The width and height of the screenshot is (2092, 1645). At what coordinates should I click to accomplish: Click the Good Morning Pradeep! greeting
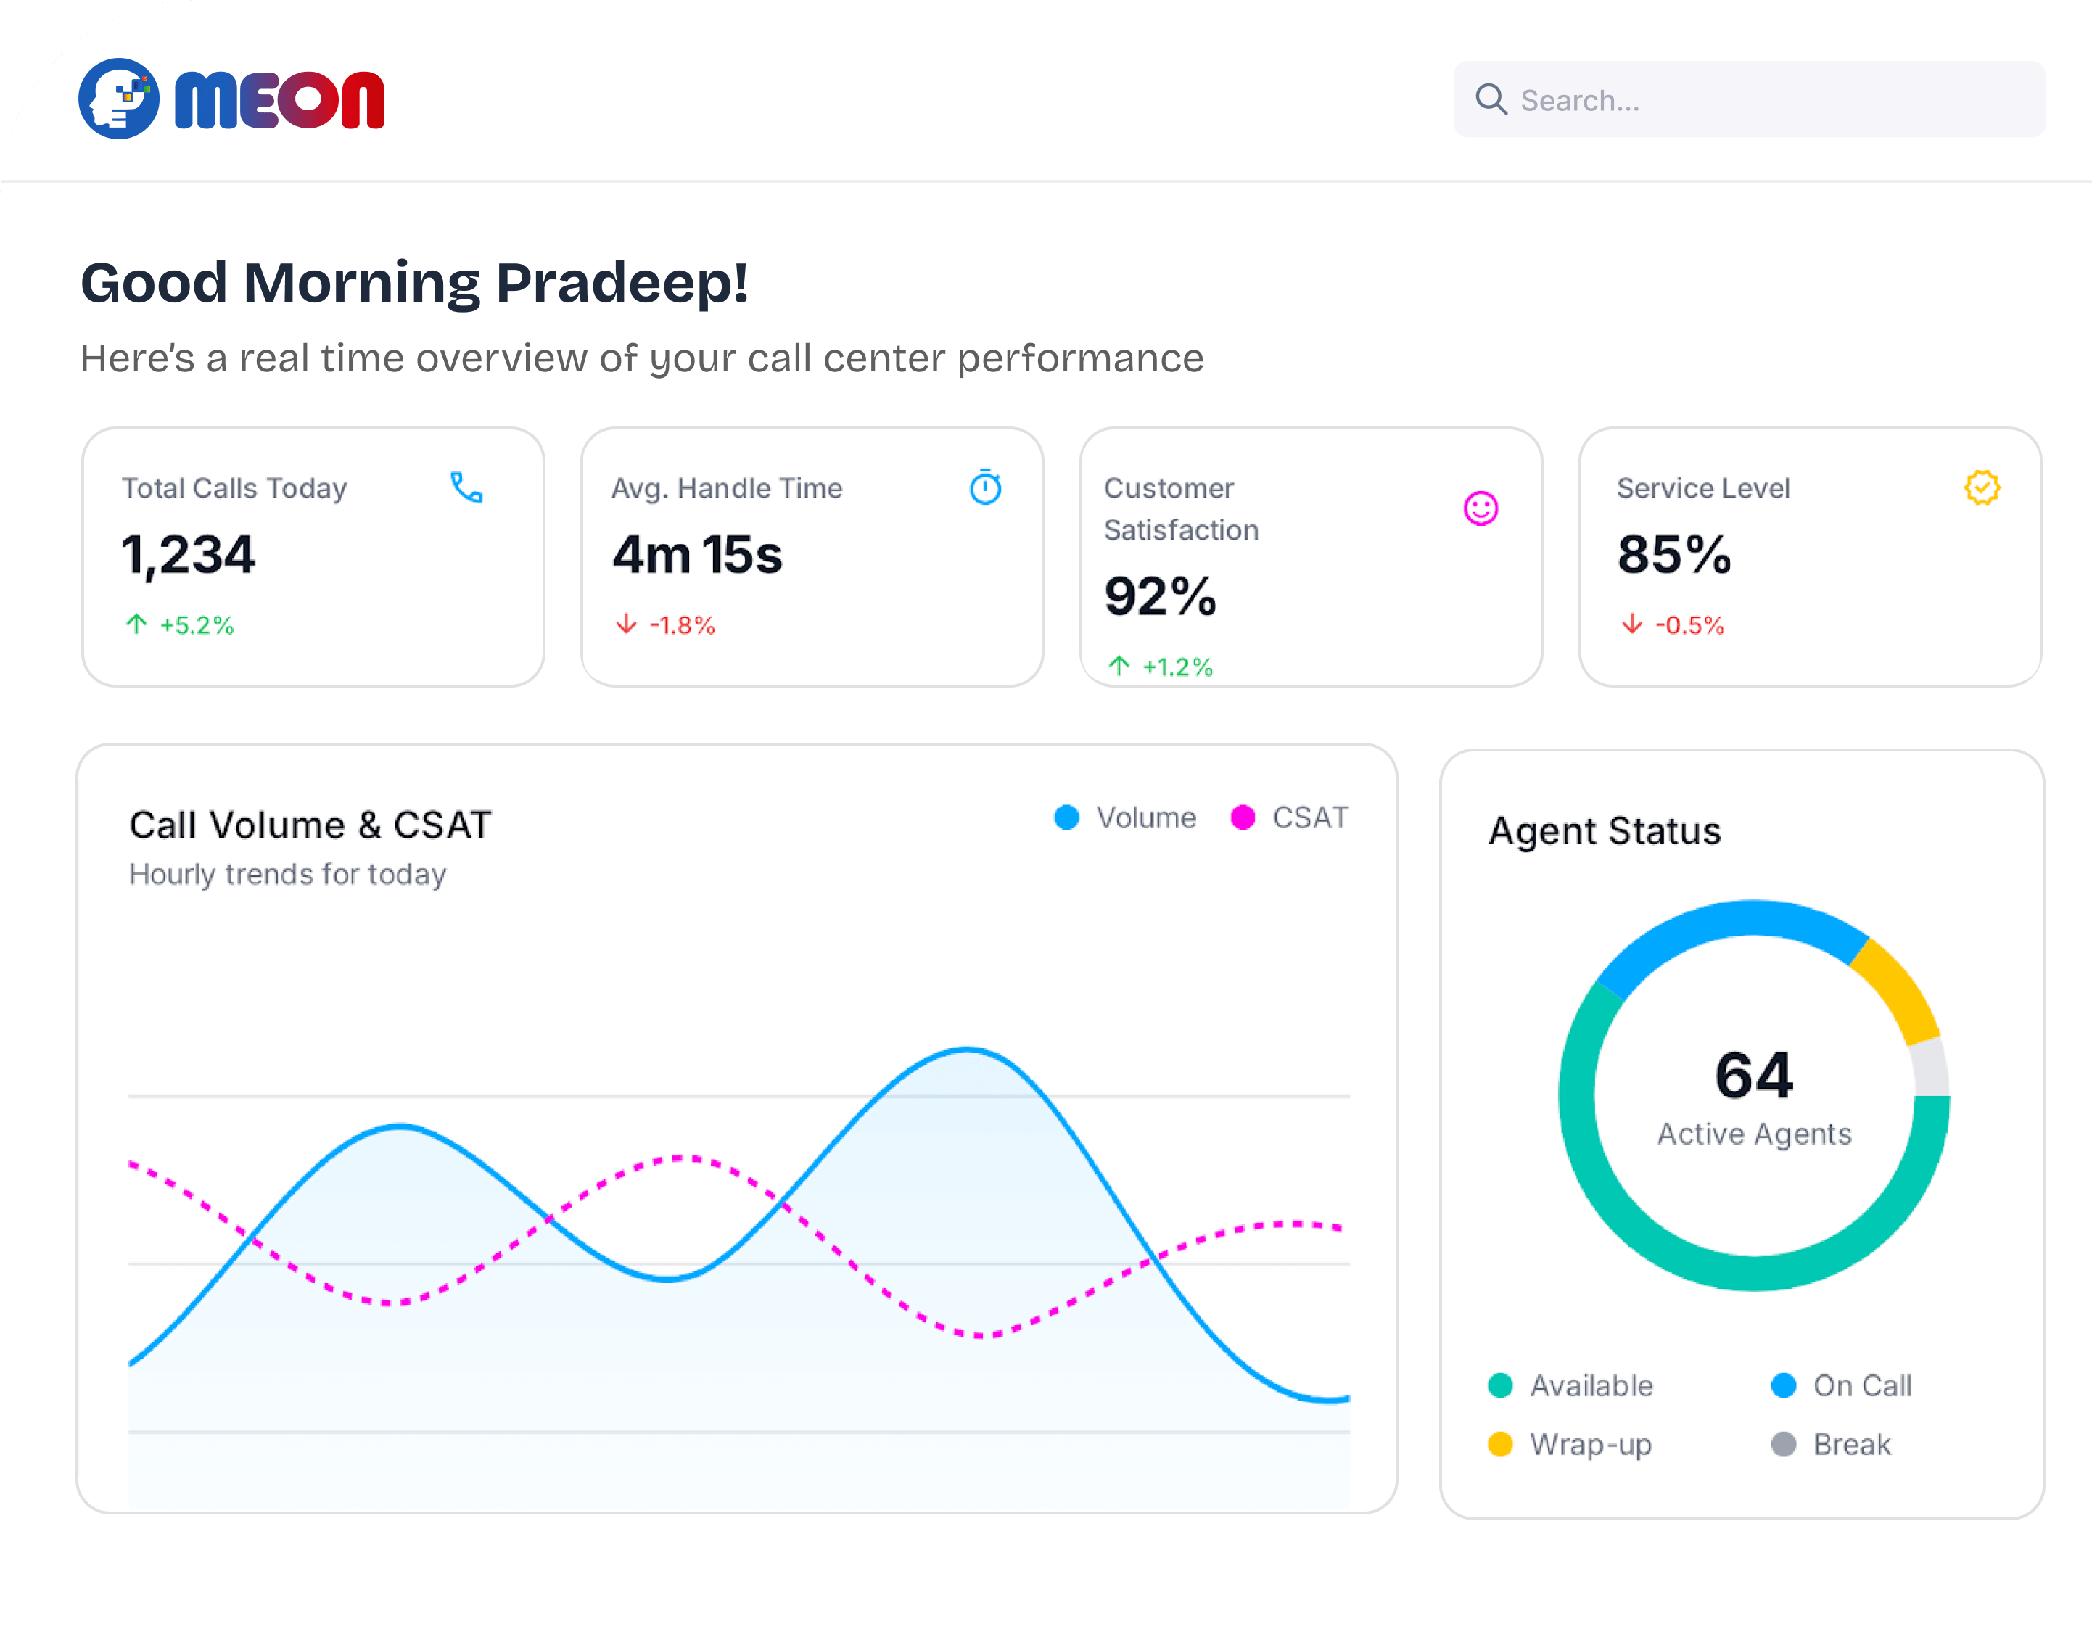(x=414, y=283)
